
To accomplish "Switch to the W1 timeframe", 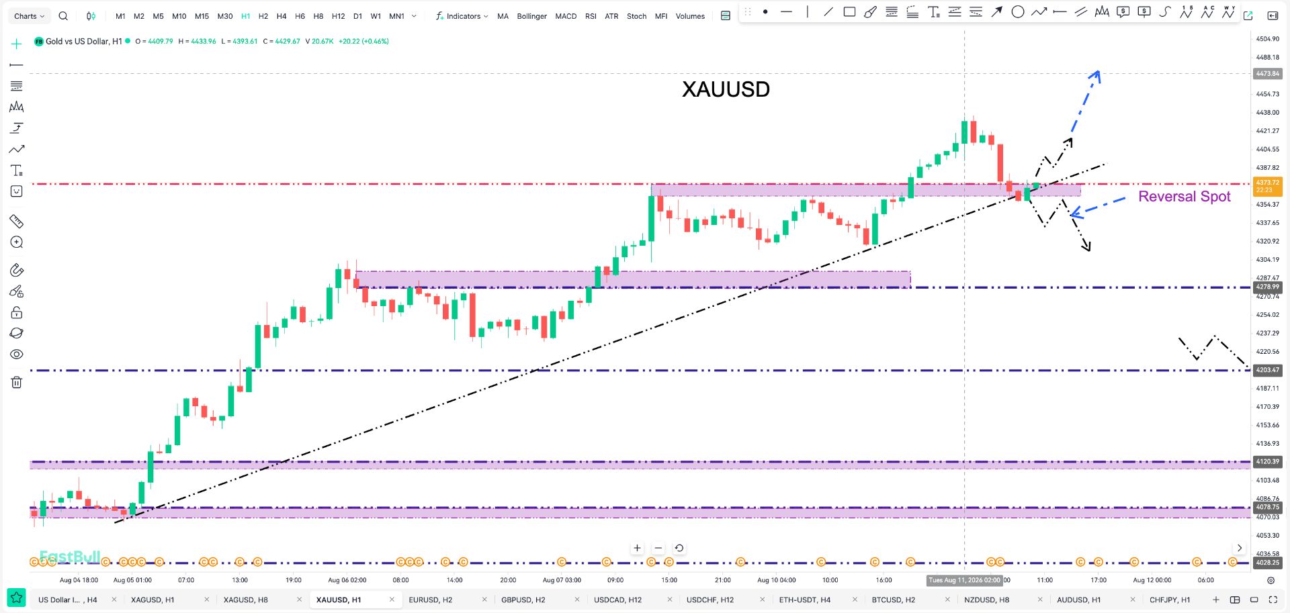I will pos(376,16).
